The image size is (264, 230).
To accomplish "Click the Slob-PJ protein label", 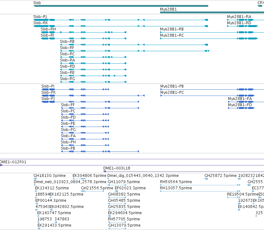I will coord(48,99).
